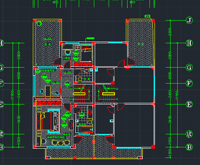Viewport: 200px width, 165px height.
Task: Select the yellow handrail of right staircase
Action: (109, 94)
